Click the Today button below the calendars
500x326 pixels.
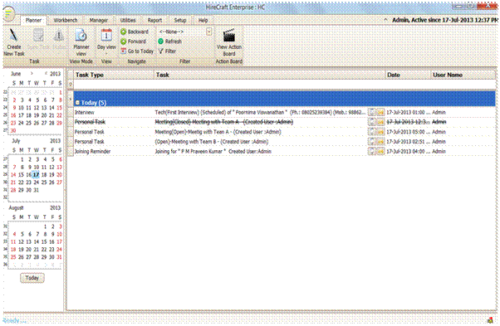[x=32, y=278]
